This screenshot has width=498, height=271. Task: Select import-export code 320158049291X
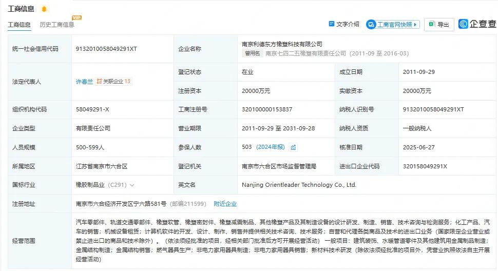click(425, 166)
